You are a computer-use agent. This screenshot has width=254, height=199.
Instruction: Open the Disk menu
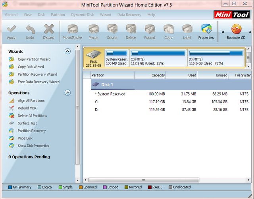(x=41, y=15)
